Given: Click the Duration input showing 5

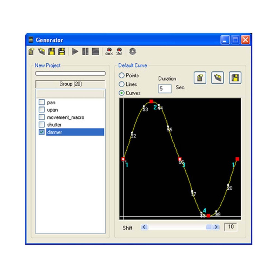Looking at the screenshot, I should 164,88.
